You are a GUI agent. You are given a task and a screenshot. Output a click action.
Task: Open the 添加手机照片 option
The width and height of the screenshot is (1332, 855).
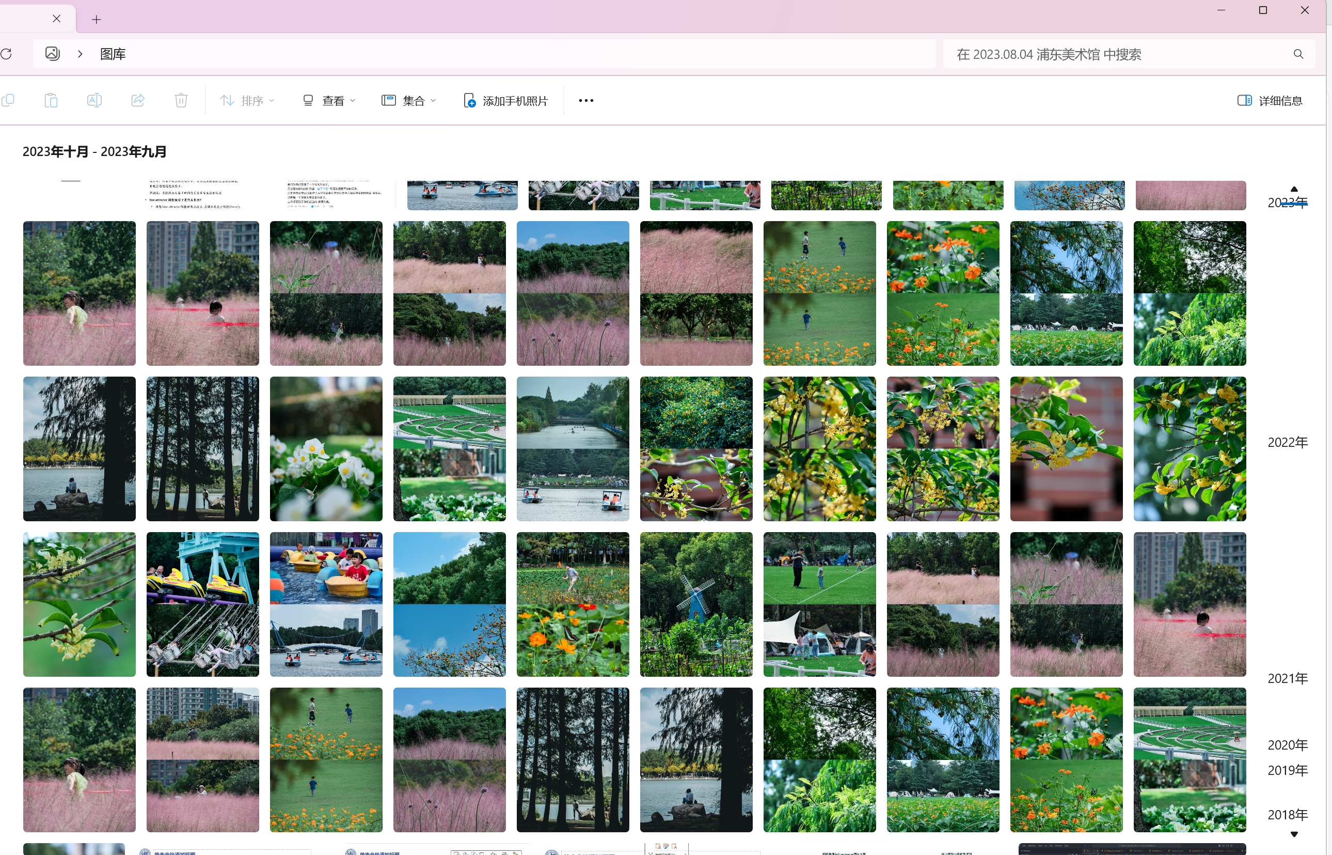pyautogui.click(x=506, y=101)
